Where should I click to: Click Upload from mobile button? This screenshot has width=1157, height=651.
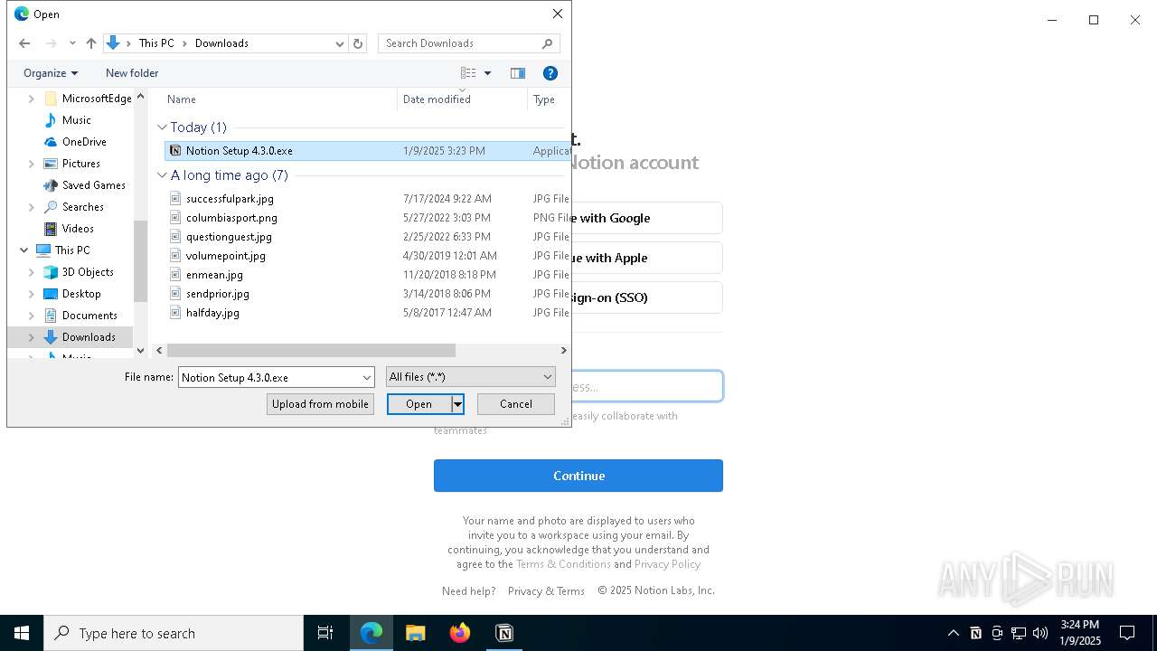click(320, 404)
